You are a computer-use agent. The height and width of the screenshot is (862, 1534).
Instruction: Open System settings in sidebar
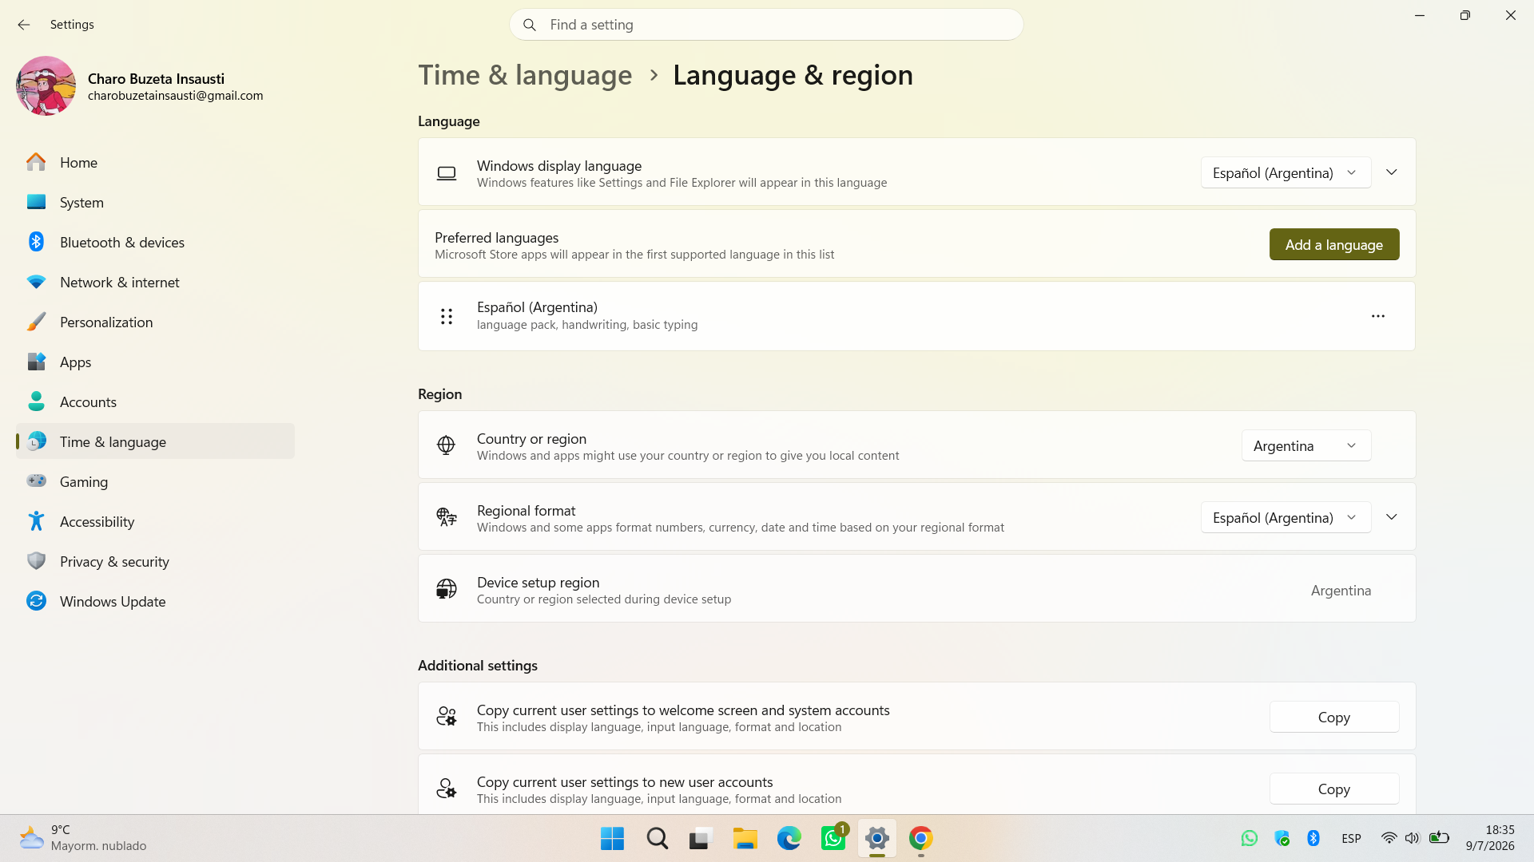point(155,202)
